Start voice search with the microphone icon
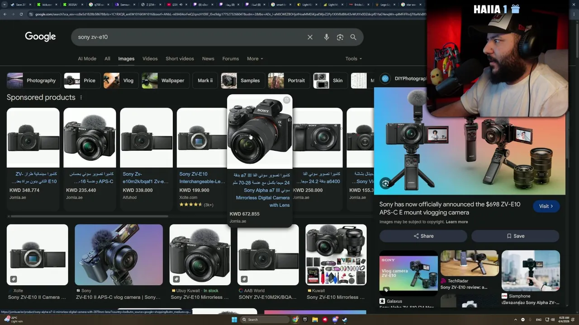Viewport: 579px width, 325px height. pos(326,37)
